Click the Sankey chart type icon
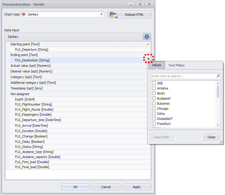Image resolution: width=225 pixels, height=195 pixels. [x=24, y=14]
